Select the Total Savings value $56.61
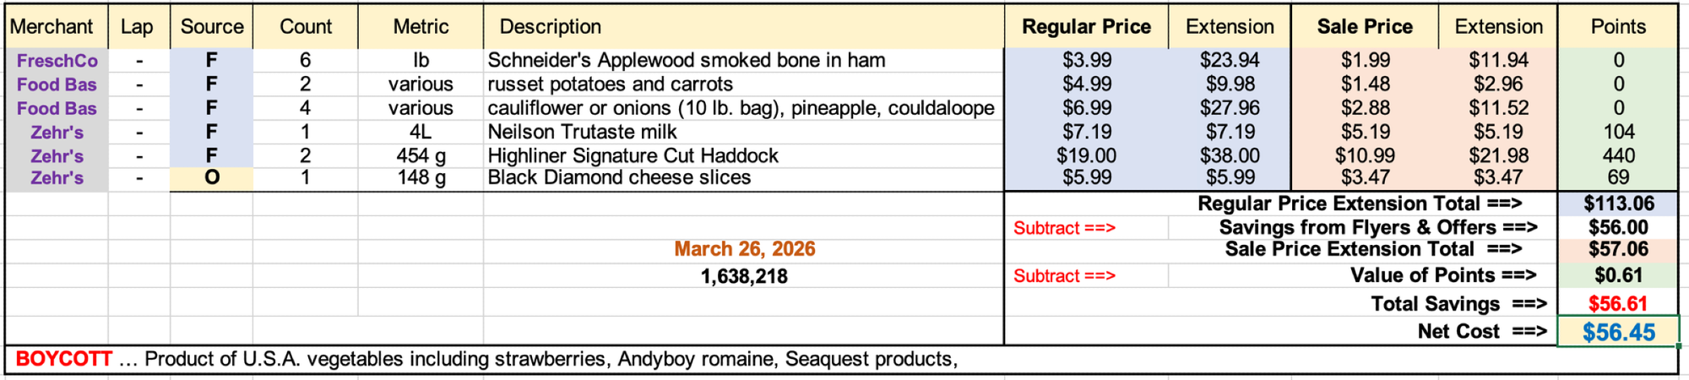Image resolution: width=1689 pixels, height=380 pixels. (1617, 304)
